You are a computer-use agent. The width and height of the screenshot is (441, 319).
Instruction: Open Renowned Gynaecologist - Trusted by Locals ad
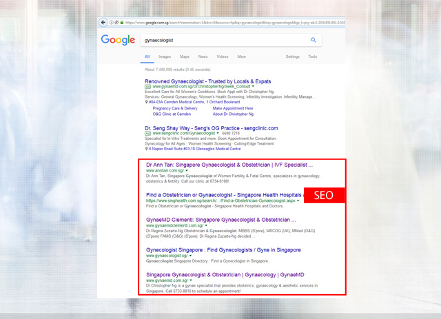pyautogui.click(x=208, y=81)
